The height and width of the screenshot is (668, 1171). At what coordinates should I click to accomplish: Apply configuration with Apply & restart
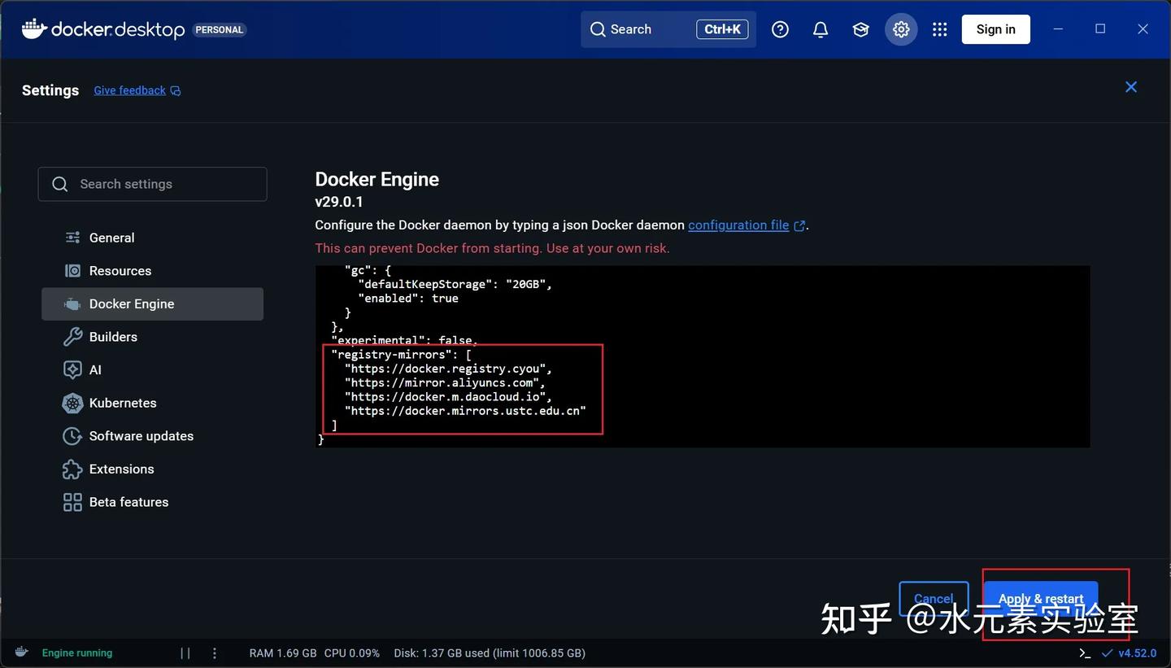point(1041,599)
